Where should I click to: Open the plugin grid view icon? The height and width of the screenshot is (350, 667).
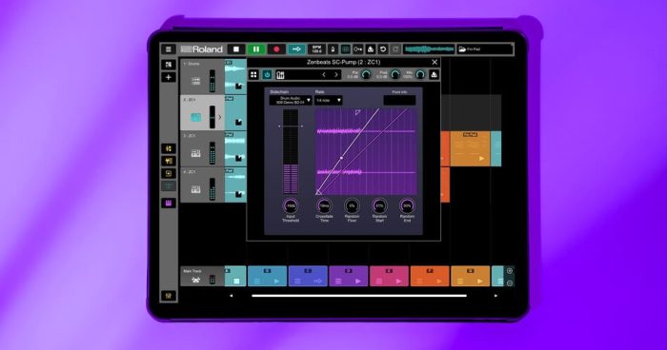[x=254, y=75]
